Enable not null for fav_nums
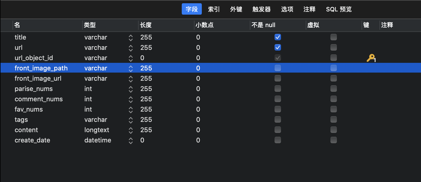This screenshot has height=182, width=421. click(278, 109)
